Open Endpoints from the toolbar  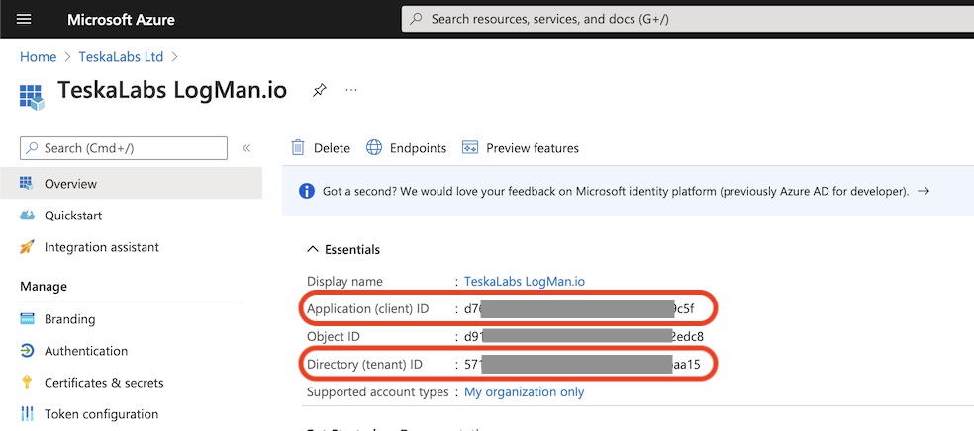tap(406, 148)
